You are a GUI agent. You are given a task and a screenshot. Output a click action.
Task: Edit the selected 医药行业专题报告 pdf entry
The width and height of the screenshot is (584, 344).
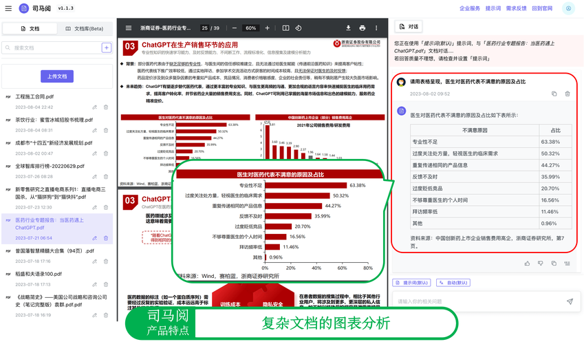click(95, 238)
